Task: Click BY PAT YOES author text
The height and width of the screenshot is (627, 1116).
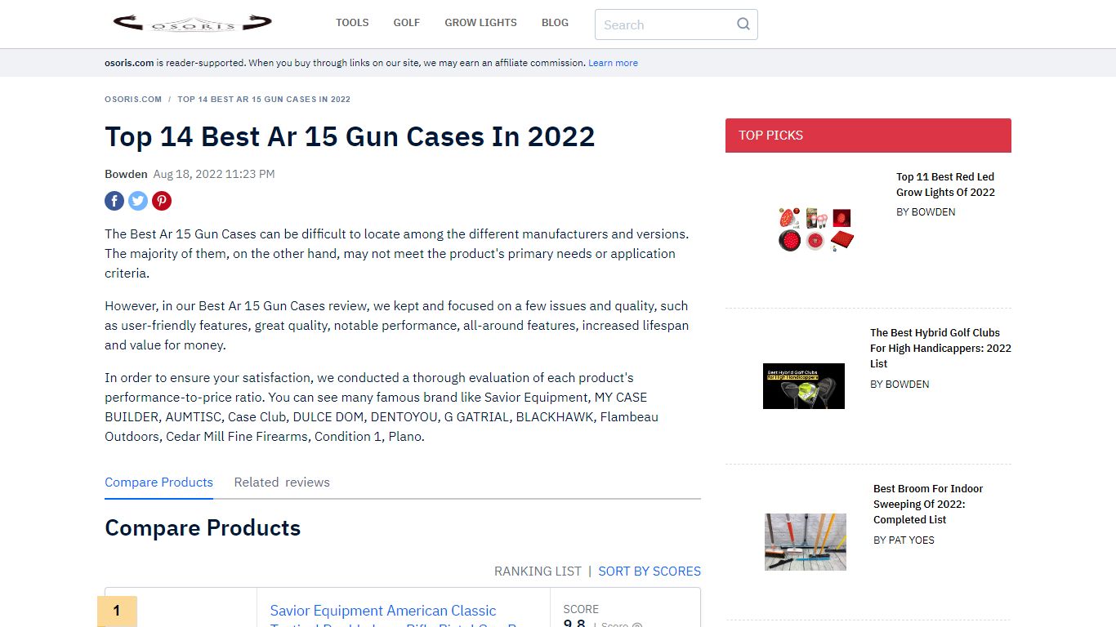Action: click(x=904, y=540)
